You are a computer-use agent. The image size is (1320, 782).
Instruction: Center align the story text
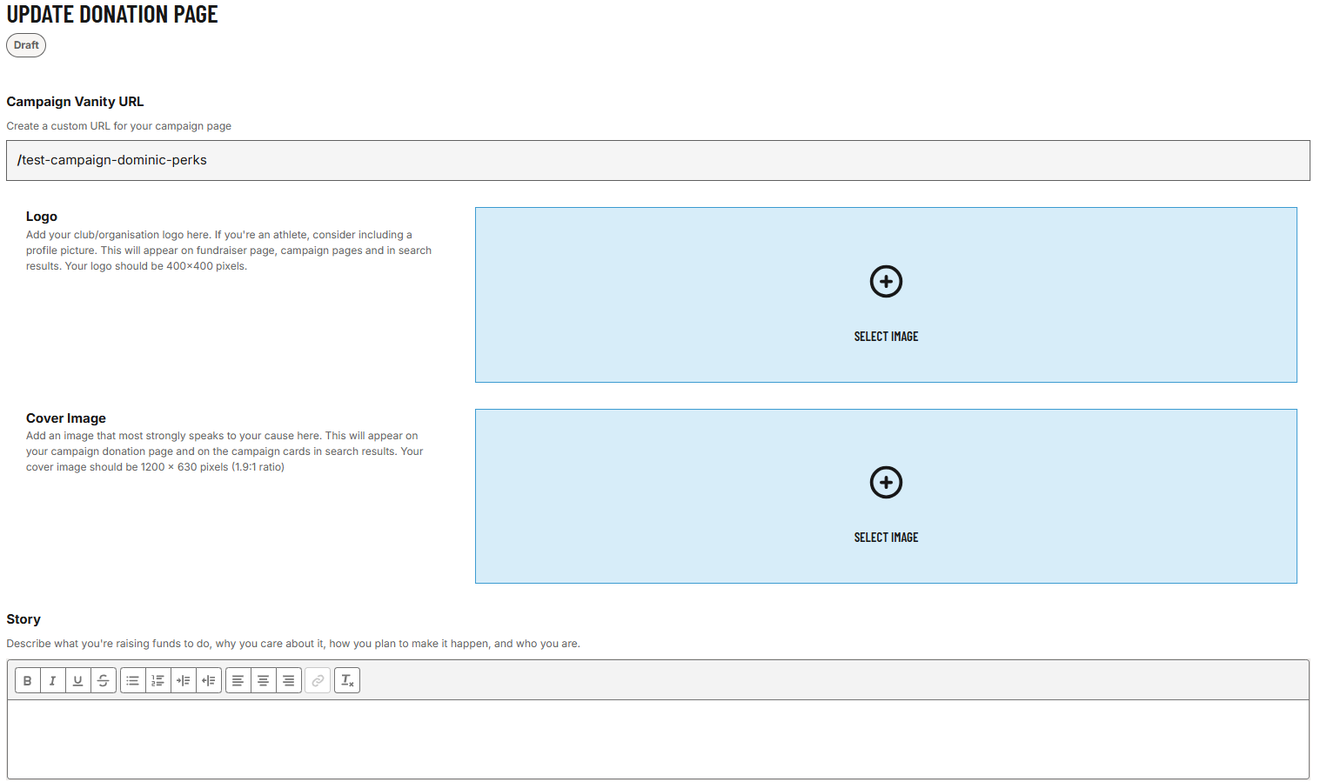click(263, 681)
